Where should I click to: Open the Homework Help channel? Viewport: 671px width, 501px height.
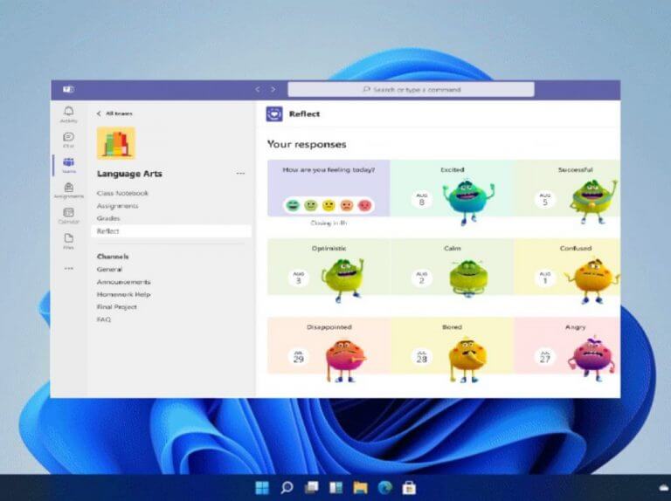(124, 294)
